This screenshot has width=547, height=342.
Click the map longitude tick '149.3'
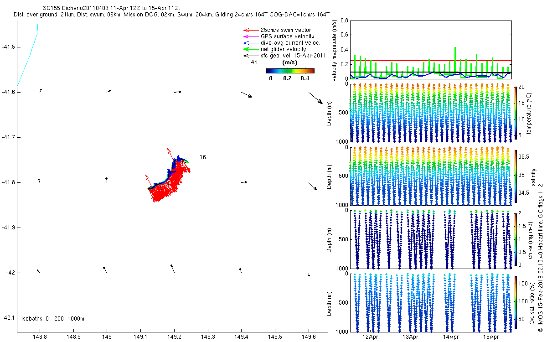tap(208, 337)
